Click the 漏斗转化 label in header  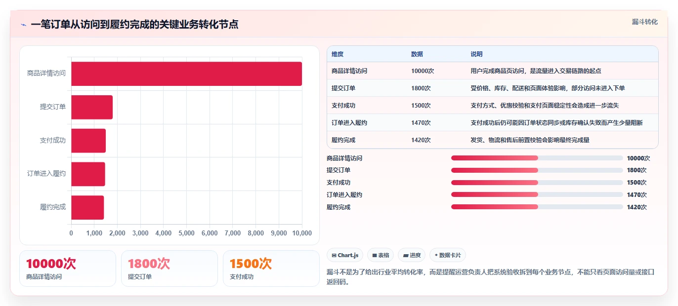pos(644,22)
